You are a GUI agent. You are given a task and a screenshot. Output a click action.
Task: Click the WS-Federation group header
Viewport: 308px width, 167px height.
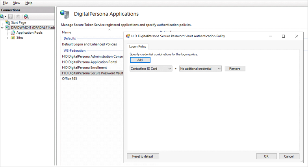coord(75,51)
